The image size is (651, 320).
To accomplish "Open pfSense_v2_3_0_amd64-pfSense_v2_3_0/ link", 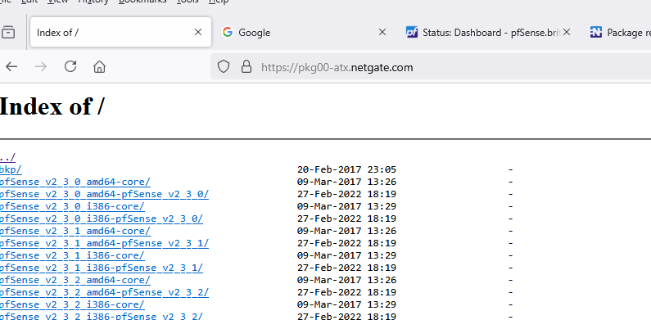I will [104, 194].
